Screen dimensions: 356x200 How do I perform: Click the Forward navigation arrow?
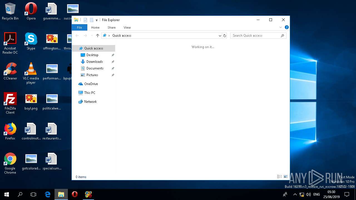tap(85, 36)
